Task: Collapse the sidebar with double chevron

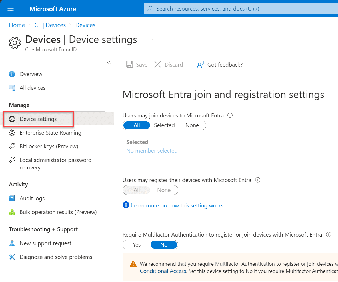Action: click(x=109, y=62)
